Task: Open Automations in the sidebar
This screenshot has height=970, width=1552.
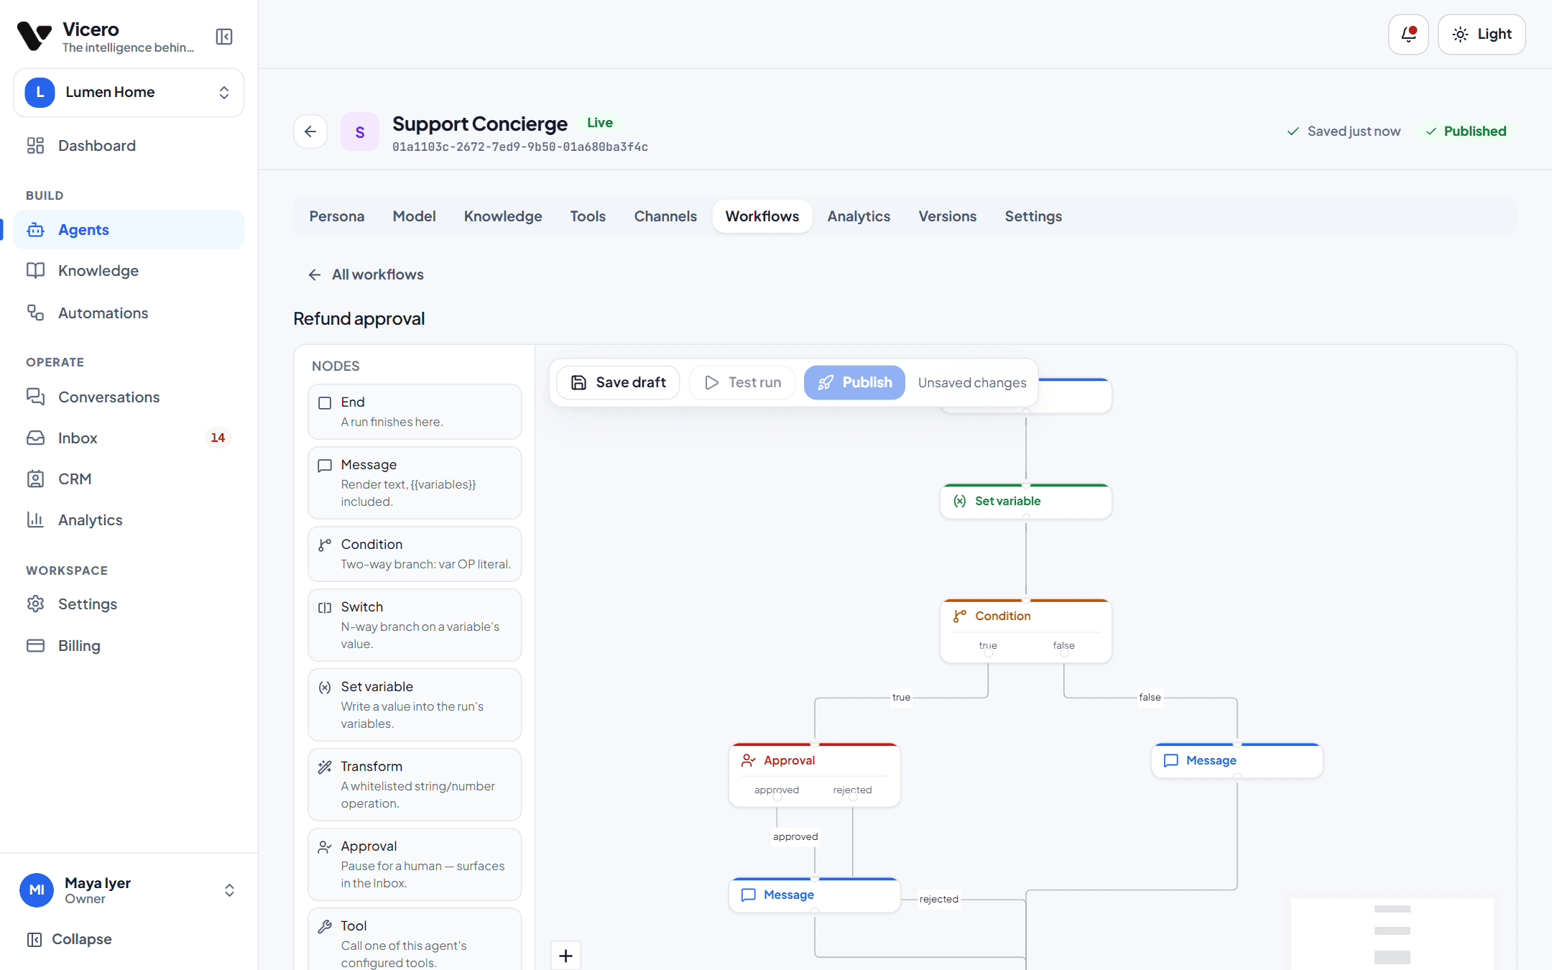Action: [x=129, y=313]
